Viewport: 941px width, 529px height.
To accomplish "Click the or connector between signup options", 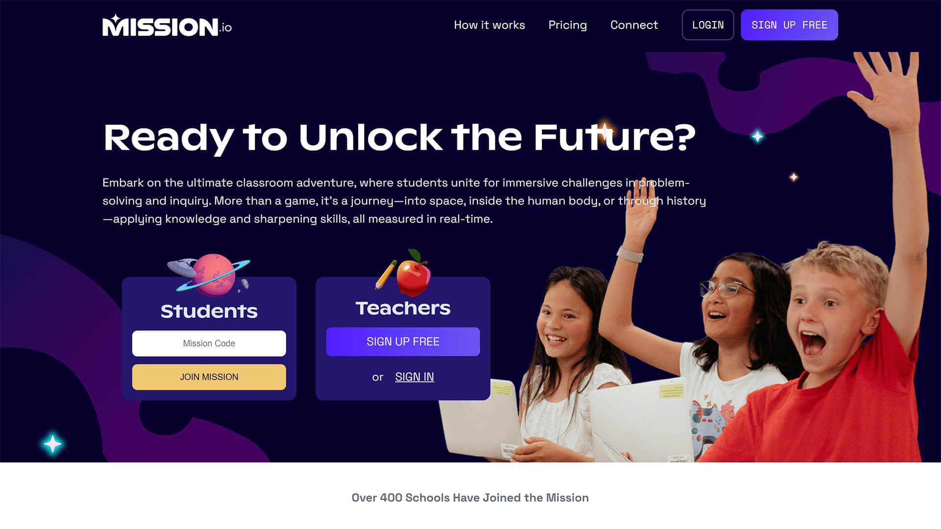I will [x=377, y=377].
